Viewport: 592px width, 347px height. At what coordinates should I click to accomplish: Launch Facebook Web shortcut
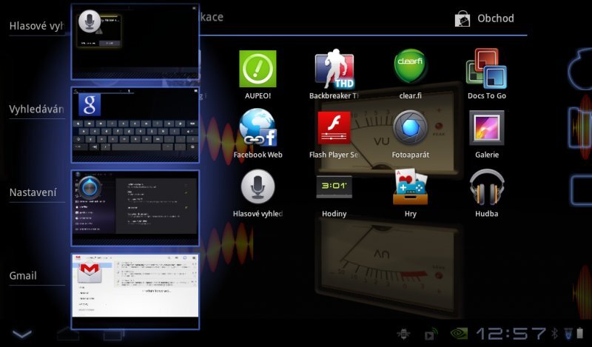tap(258, 133)
